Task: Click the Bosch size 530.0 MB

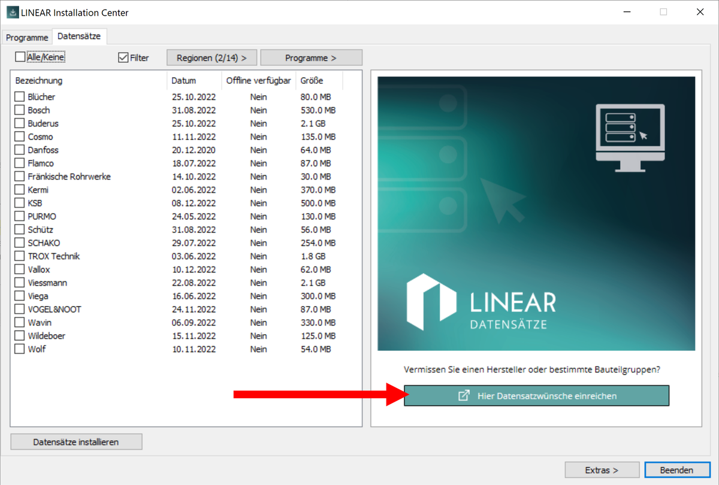Action: tap(318, 110)
